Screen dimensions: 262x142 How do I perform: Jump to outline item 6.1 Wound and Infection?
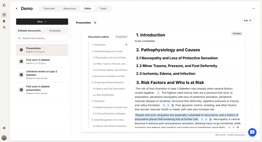point(110,126)
